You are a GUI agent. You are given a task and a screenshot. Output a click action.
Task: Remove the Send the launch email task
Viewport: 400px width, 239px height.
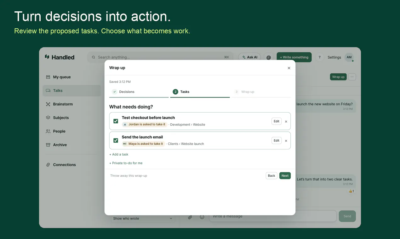point(286,141)
